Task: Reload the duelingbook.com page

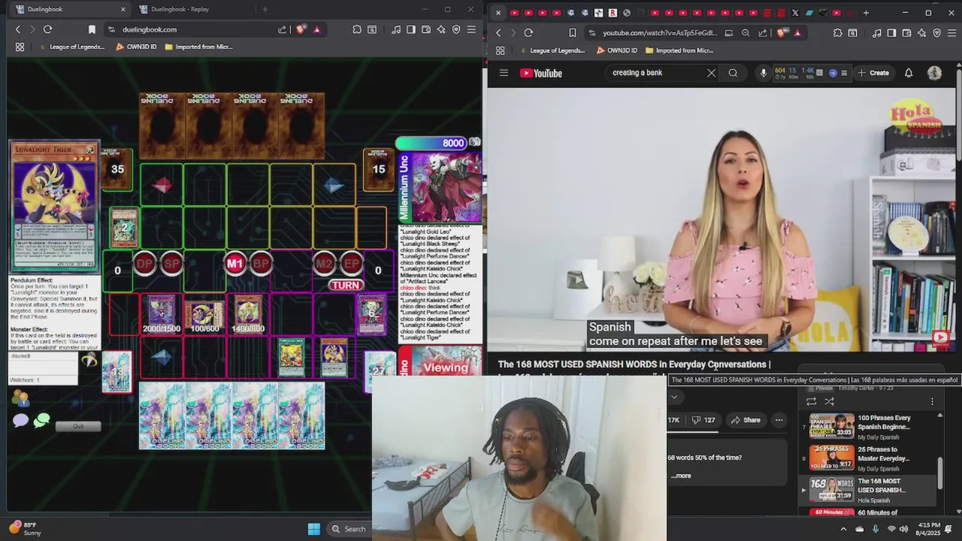Action: click(47, 29)
